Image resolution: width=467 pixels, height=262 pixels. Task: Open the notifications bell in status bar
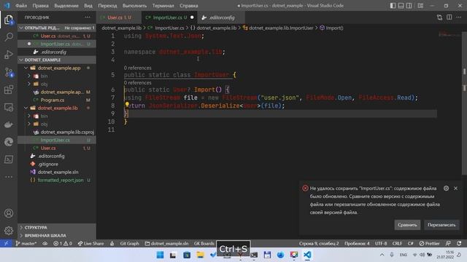pos(459,243)
